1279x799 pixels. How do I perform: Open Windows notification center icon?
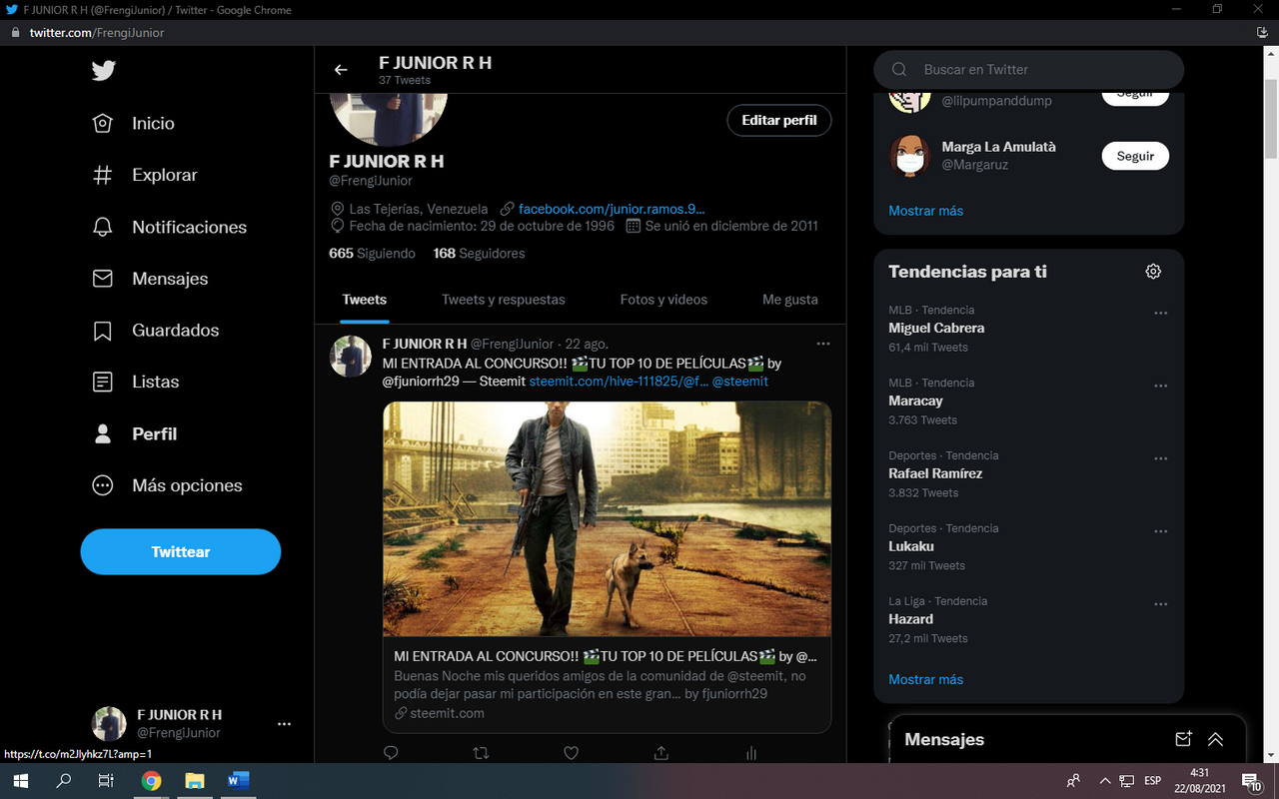[x=1251, y=781]
